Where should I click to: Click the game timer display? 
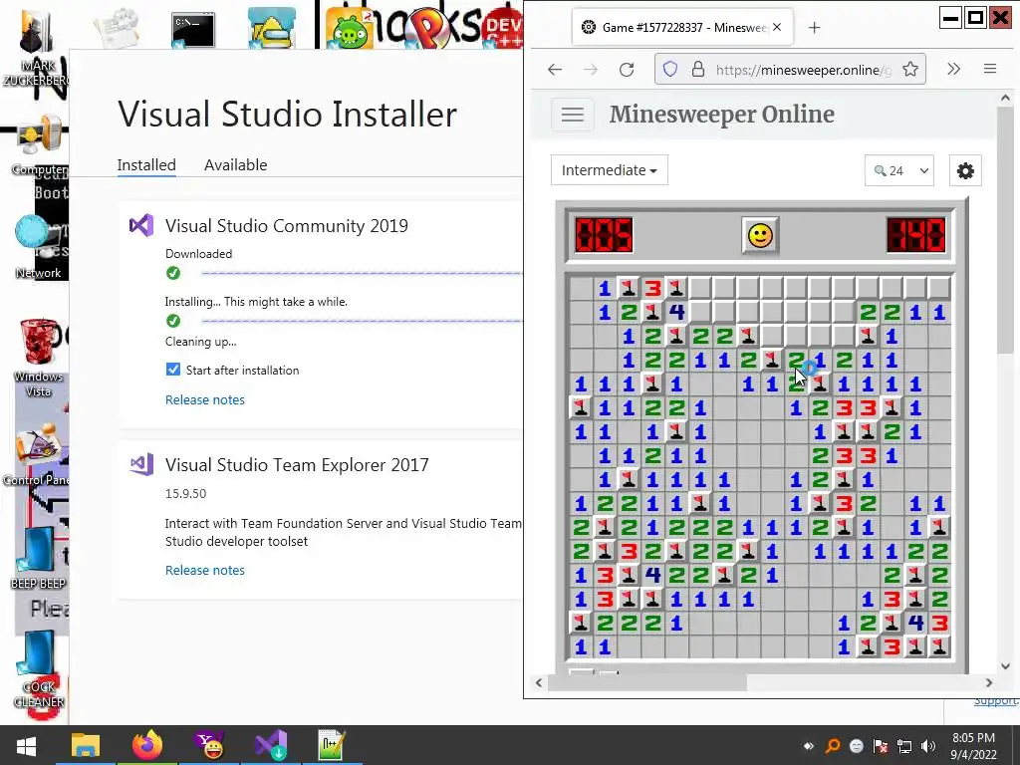point(916,235)
